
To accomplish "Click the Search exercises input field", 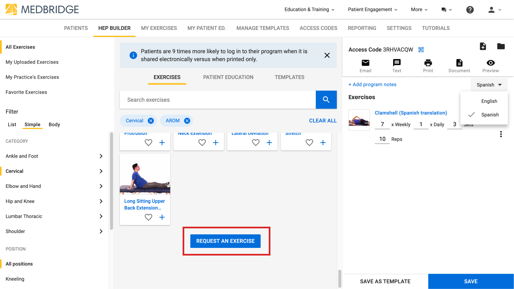I will (218, 100).
